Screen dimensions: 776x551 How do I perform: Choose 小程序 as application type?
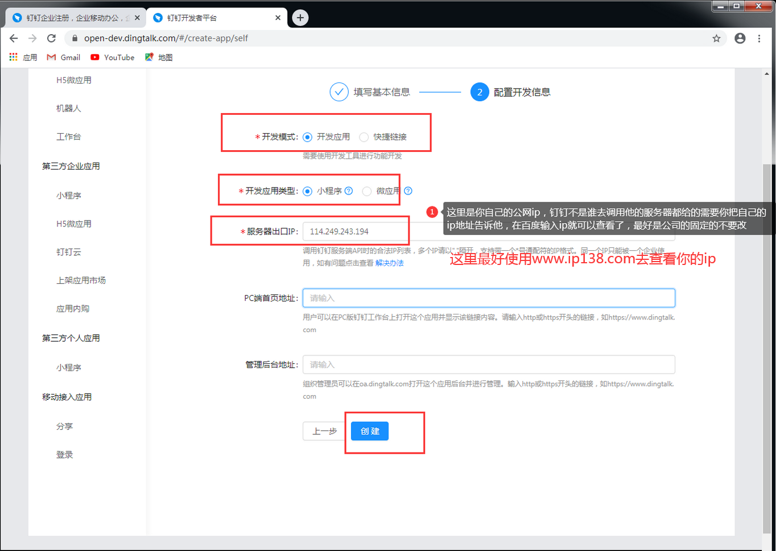point(307,191)
